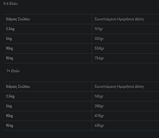
Task: Select the 197gr dose cell
Action: (99, 29)
